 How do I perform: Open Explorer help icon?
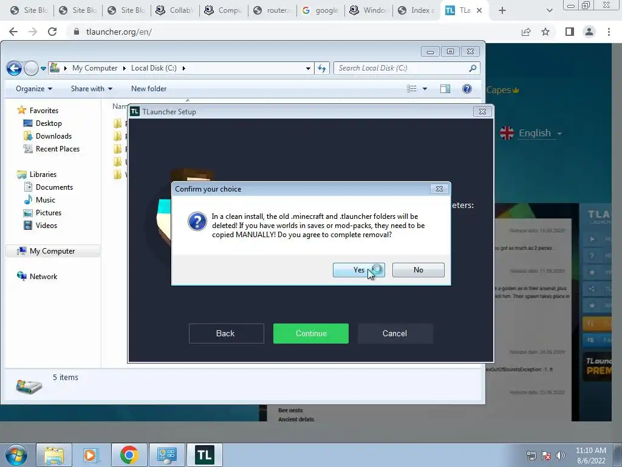[467, 89]
